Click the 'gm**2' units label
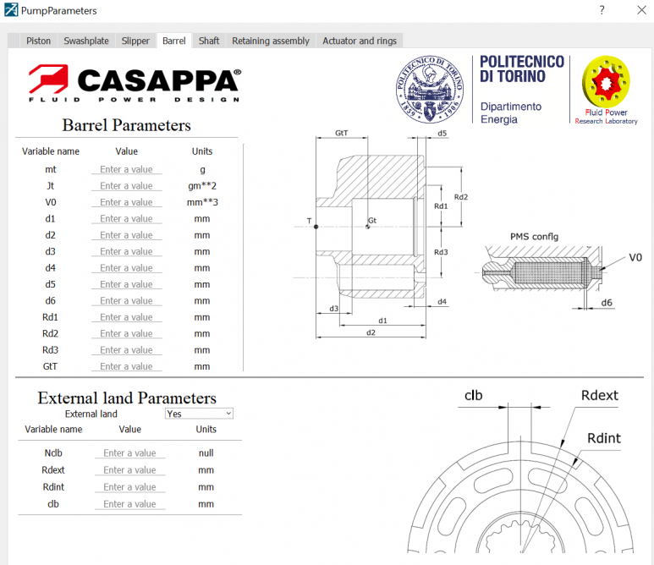 click(x=202, y=186)
